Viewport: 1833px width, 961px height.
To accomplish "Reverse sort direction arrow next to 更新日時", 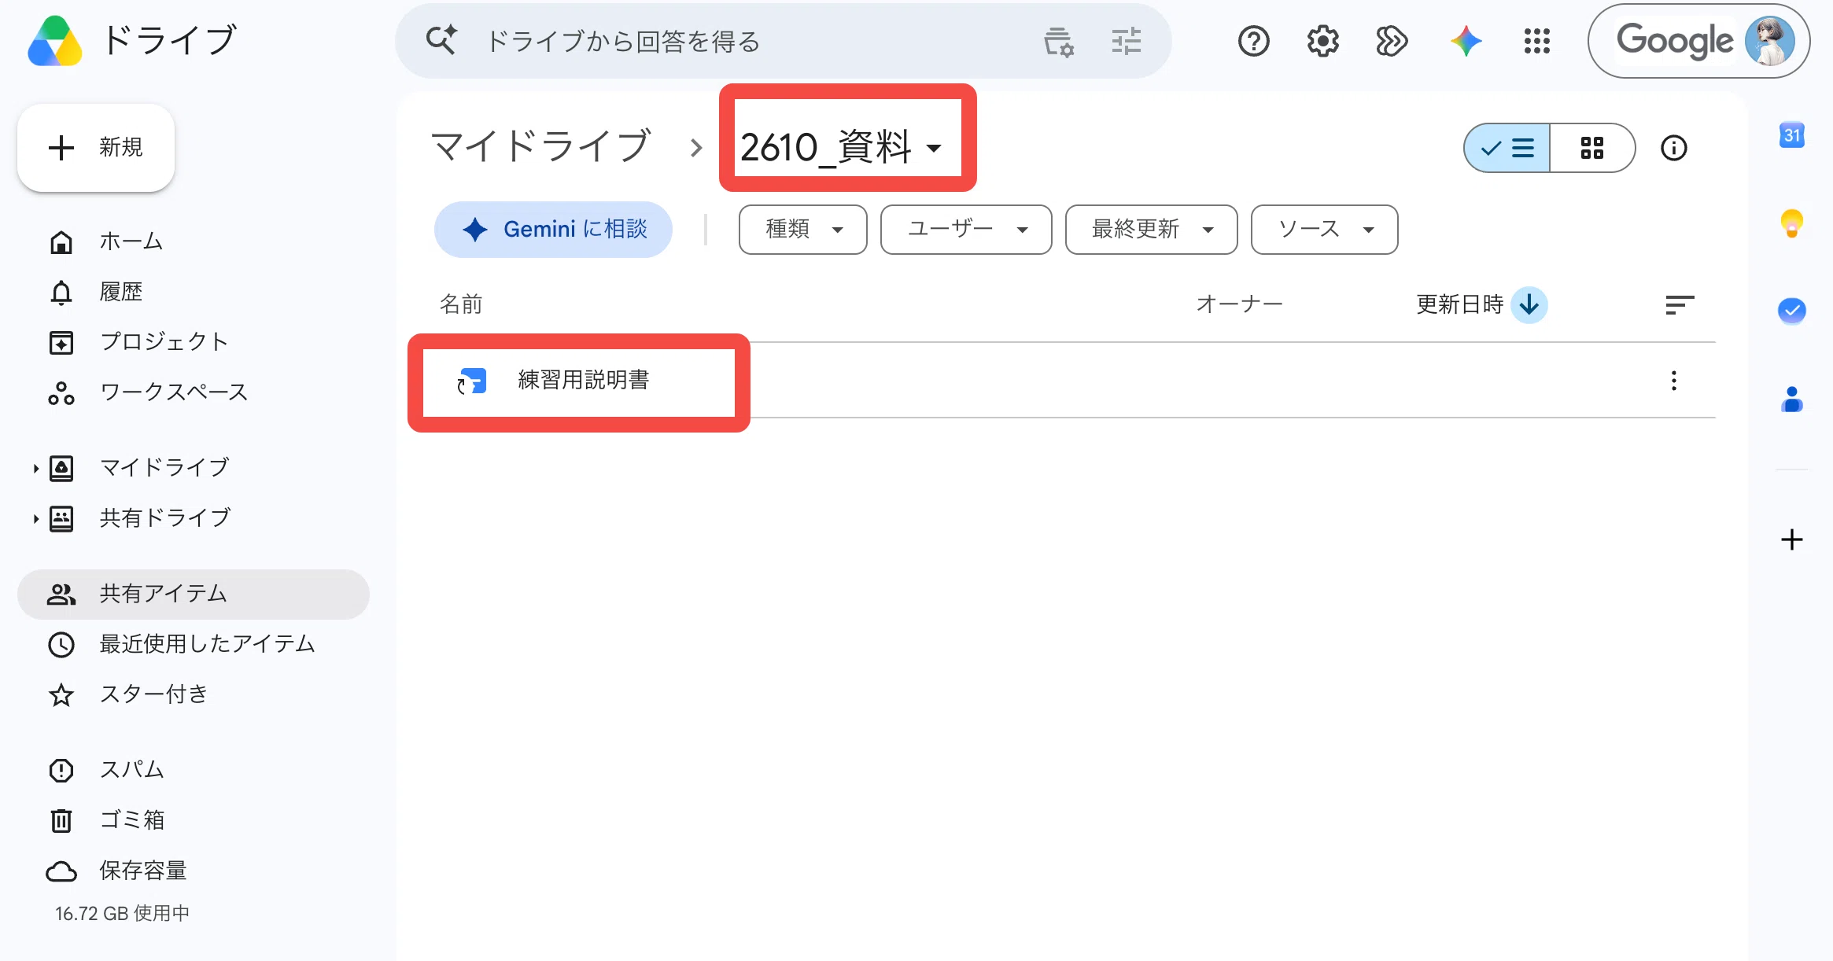I will click(x=1529, y=304).
